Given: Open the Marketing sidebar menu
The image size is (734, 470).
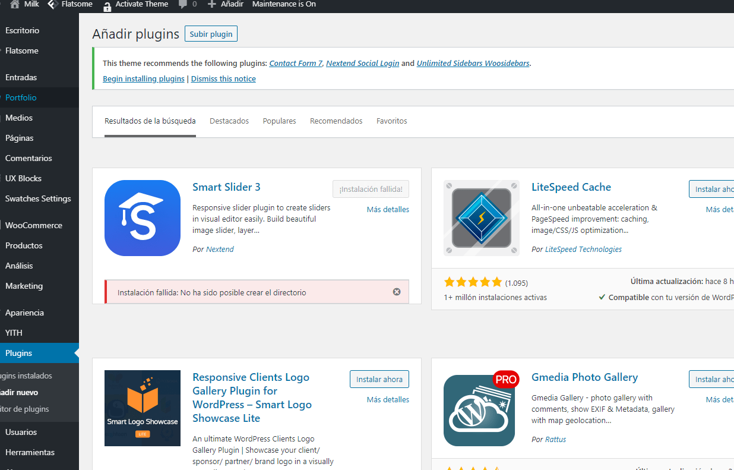Looking at the screenshot, I should coord(24,286).
